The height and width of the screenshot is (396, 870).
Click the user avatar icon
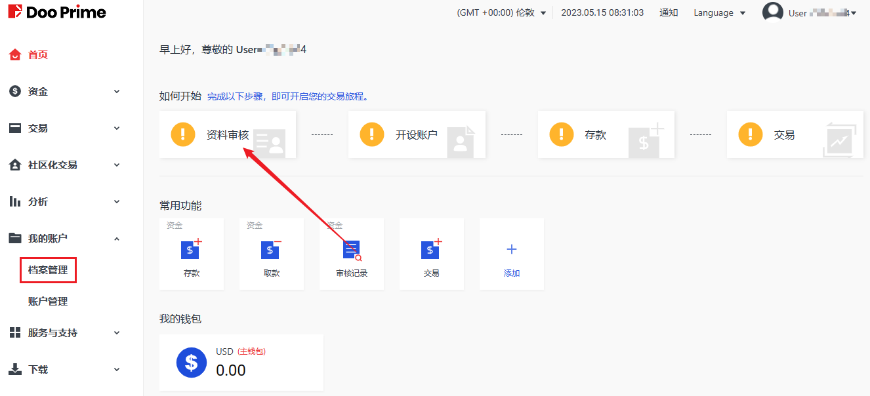click(773, 12)
